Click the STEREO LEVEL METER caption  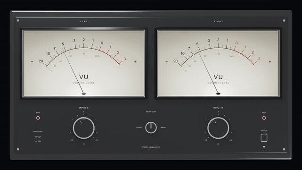[x=151, y=147]
